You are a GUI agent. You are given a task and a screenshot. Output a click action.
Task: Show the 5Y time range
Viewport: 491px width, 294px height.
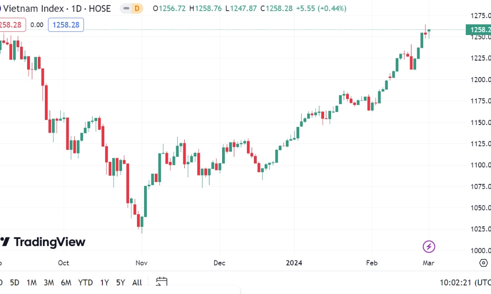point(121,282)
